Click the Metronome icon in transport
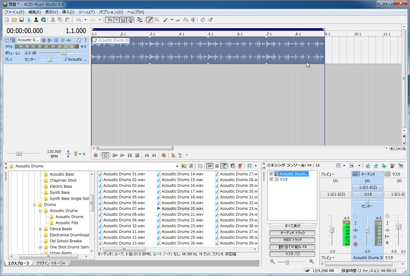The width and height of the screenshot is (410, 276). [x=173, y=155]
